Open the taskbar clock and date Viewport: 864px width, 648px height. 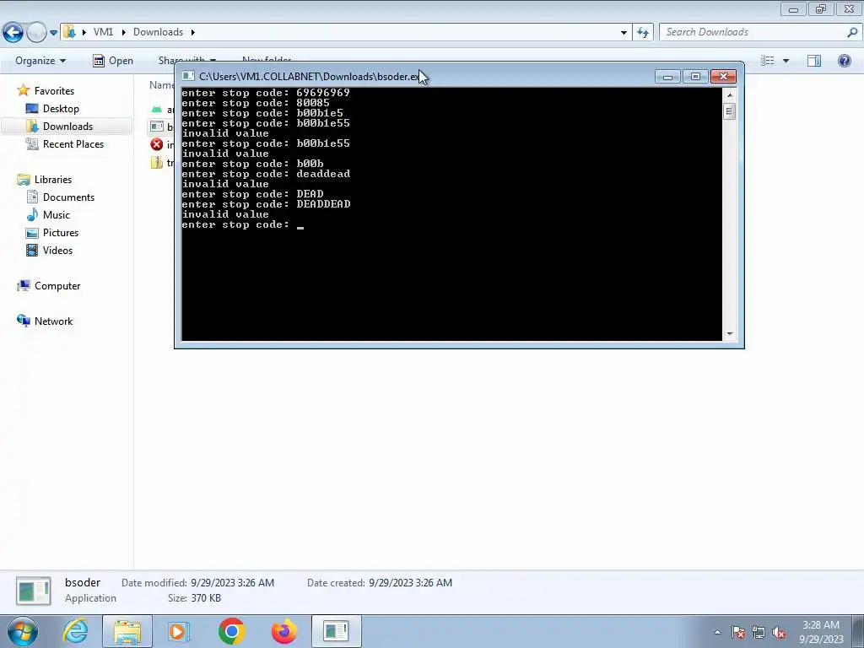coord(821,632)
